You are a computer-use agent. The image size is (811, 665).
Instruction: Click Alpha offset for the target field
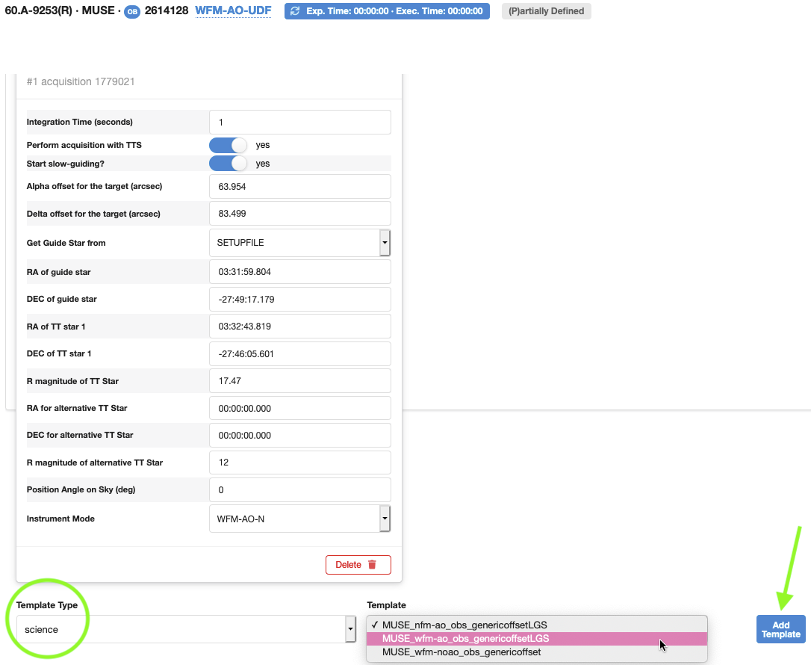tap(300, 186)
